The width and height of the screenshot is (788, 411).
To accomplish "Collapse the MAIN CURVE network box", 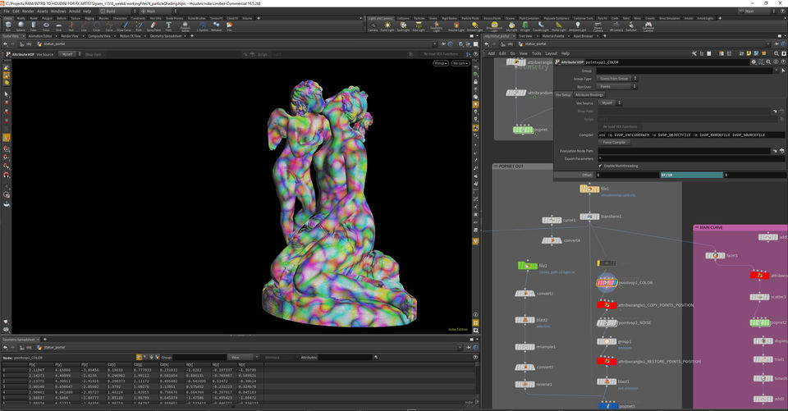I will pos(697,227).
